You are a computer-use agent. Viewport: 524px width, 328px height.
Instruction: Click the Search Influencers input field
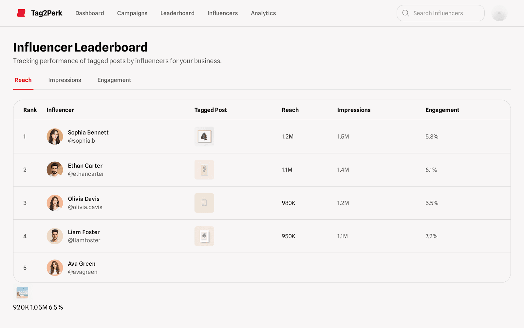pos(440,13)
